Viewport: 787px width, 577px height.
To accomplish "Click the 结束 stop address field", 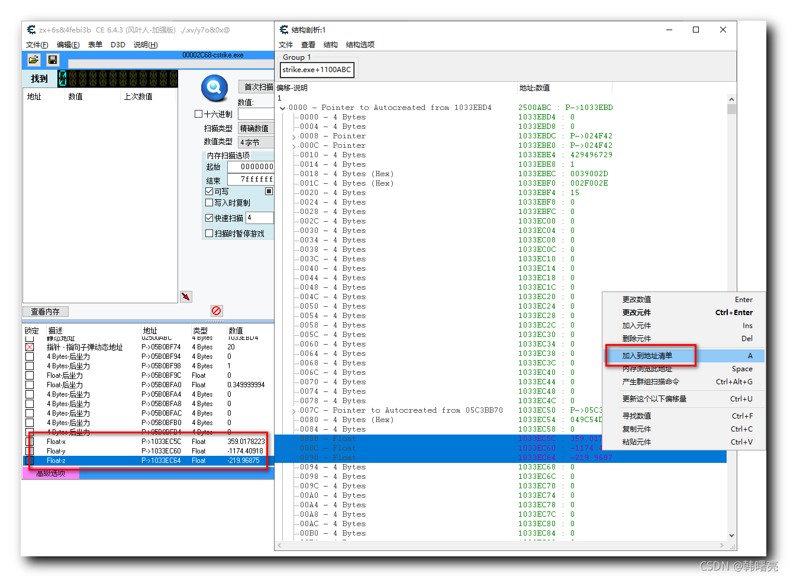I will [250, 179].
